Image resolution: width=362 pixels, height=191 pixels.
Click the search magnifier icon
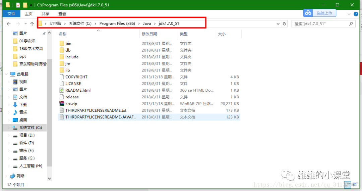pos(351,23)
